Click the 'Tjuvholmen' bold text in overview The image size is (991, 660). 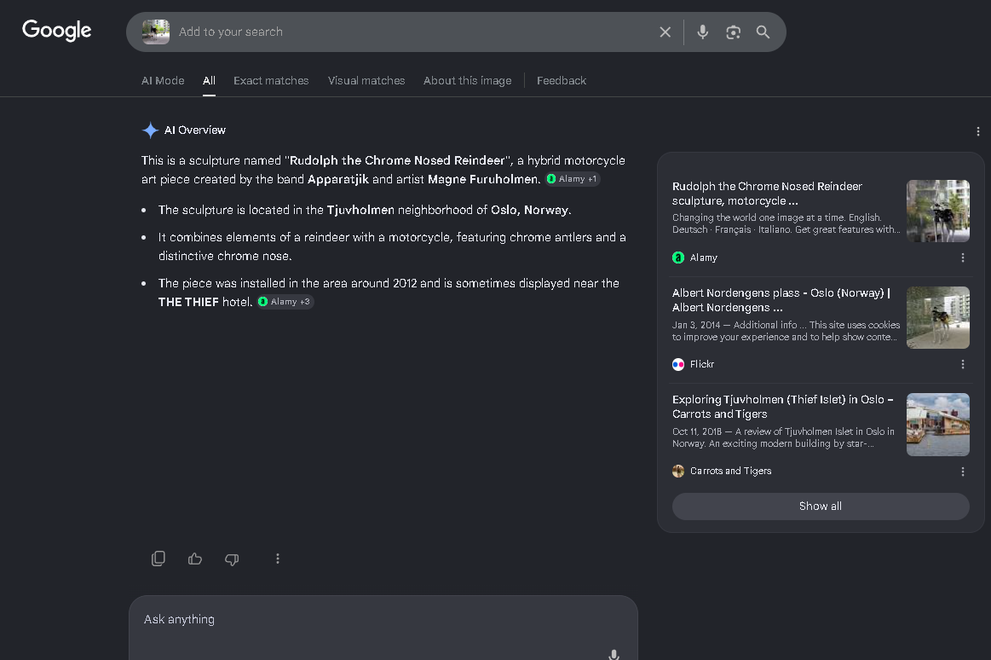pyautogui.click(x=360, y=210)
